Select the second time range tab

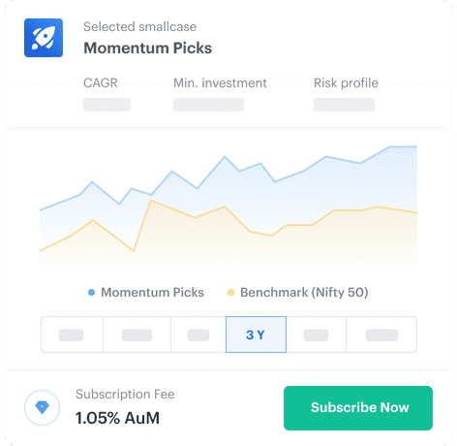[x=137, y=334]
